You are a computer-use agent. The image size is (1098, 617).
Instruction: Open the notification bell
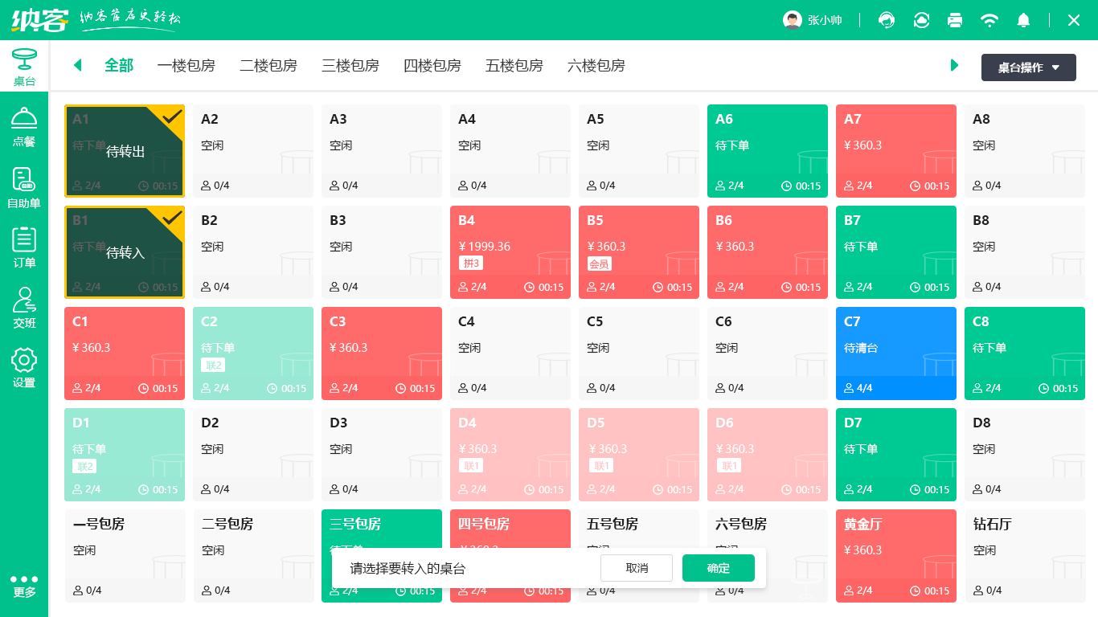tap(1023, 20)
